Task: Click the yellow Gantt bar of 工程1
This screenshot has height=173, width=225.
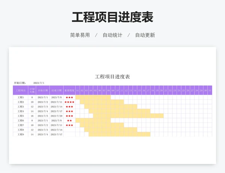Action: tap(93, 97)
